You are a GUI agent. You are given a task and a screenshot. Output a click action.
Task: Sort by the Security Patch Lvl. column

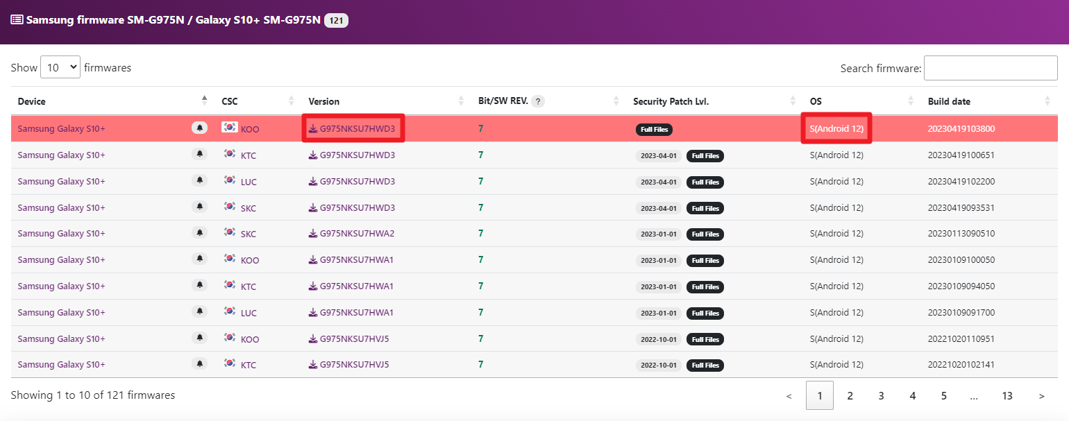714,101
